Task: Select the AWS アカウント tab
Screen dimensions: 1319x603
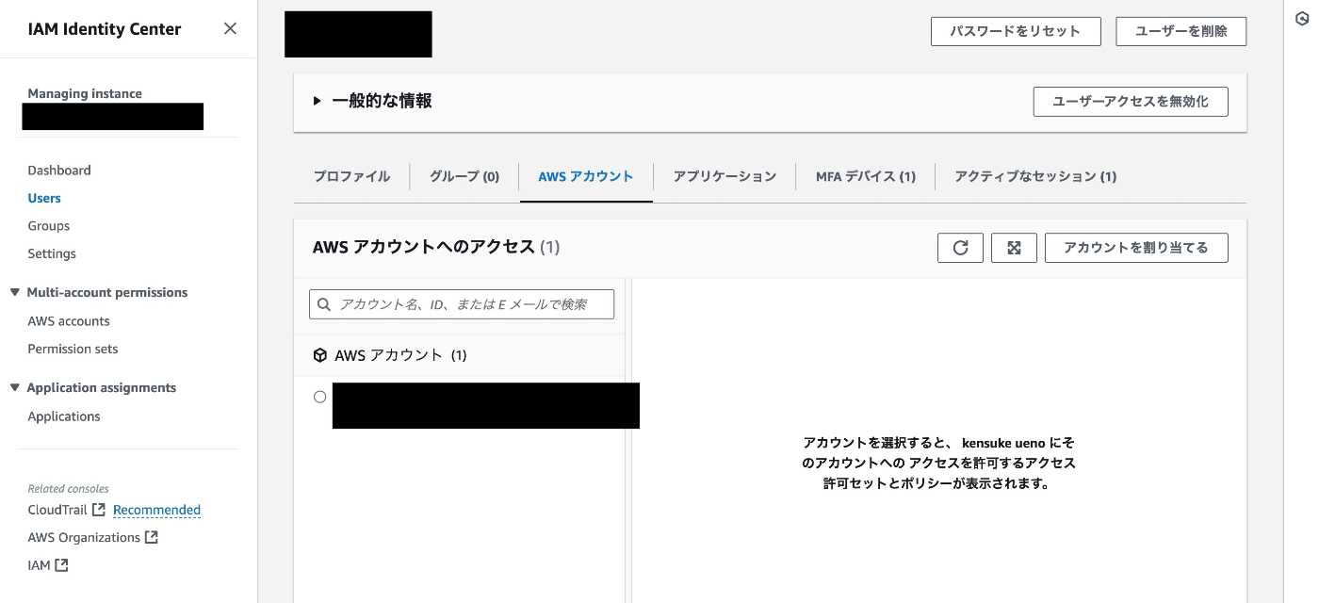Action: [x=586, y=176]
